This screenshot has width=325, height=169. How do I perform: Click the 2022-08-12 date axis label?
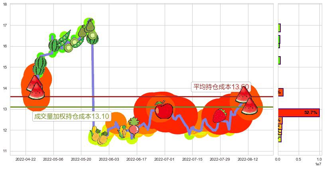pos(248,159)
